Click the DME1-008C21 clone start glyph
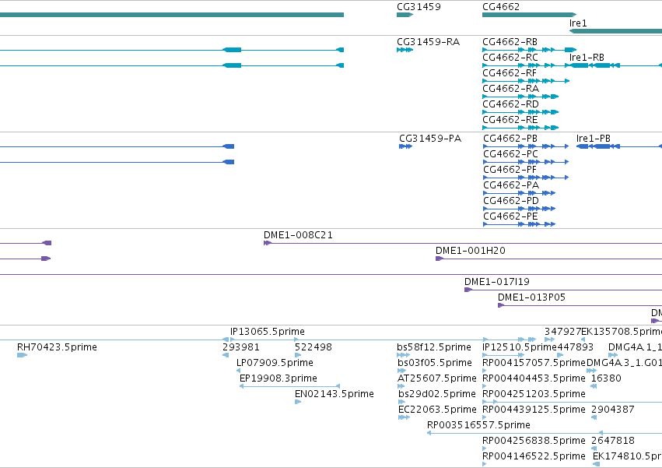 [x=268, y=243]
